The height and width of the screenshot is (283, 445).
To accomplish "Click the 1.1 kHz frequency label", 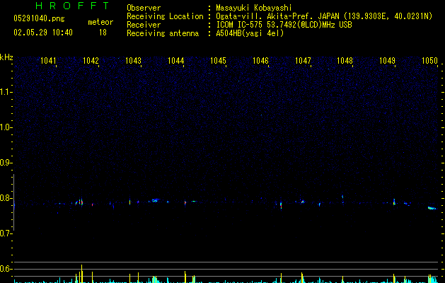I will (x=6, y=92).
